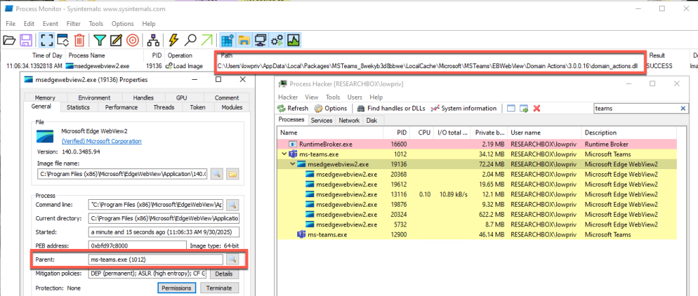This screenshot has width=698, height=296.
Task: Show the process tree icon
Action: (153, 40)
